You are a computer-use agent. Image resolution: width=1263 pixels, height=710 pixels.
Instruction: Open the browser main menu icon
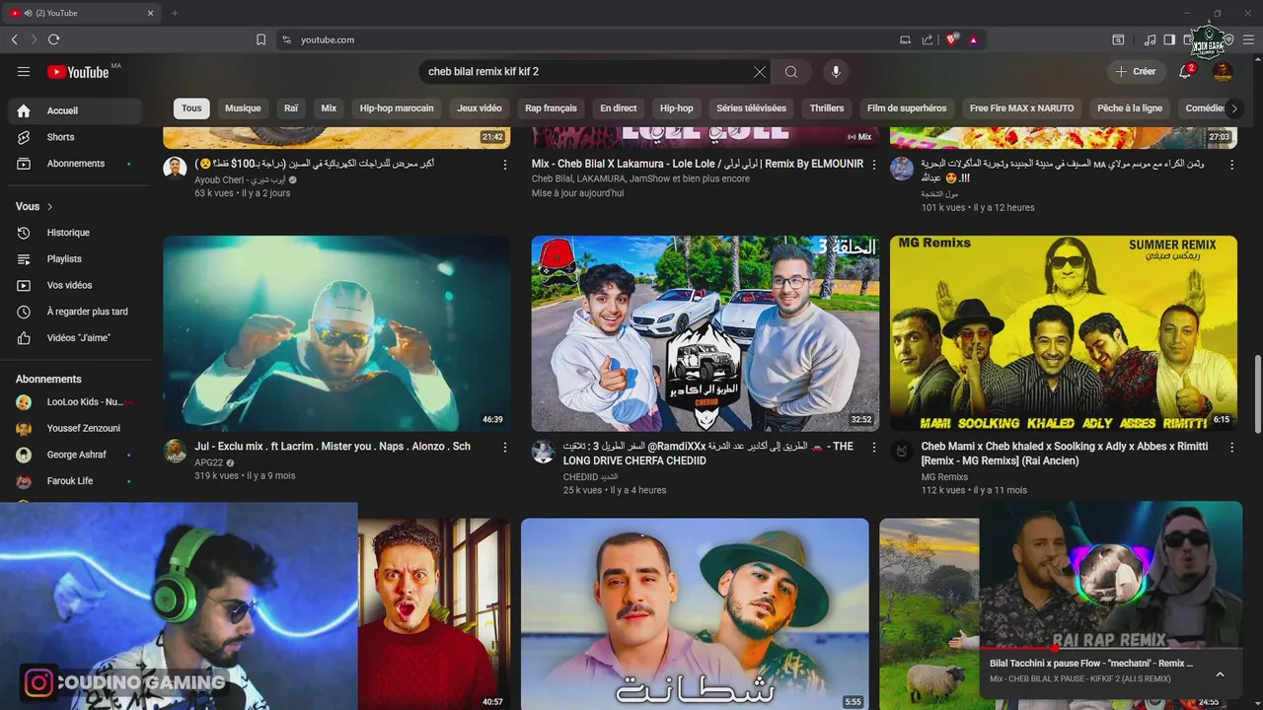coord(1248,39)
